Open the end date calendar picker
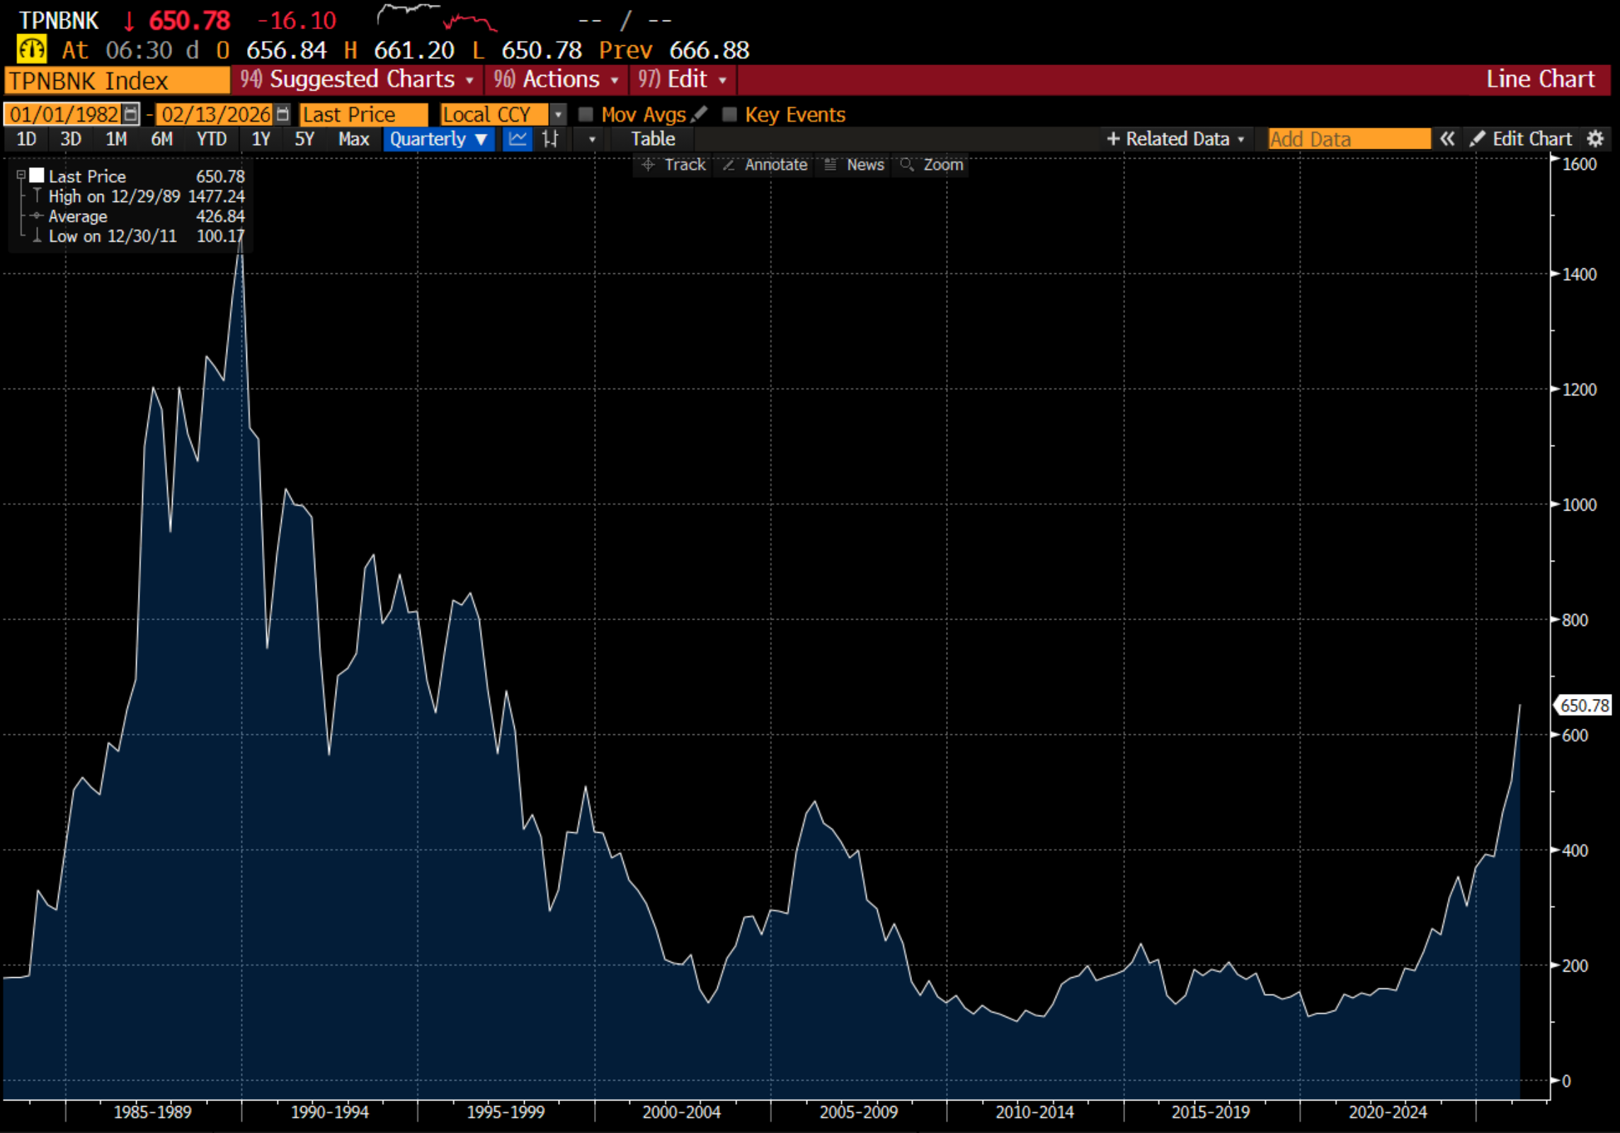1620x1133 pixels. [x=283, y=114]
